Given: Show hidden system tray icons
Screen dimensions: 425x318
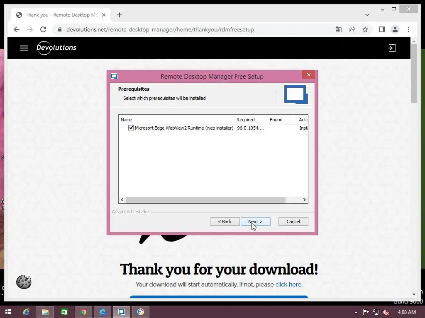Looking at the screenshot, I should point(356,312).
